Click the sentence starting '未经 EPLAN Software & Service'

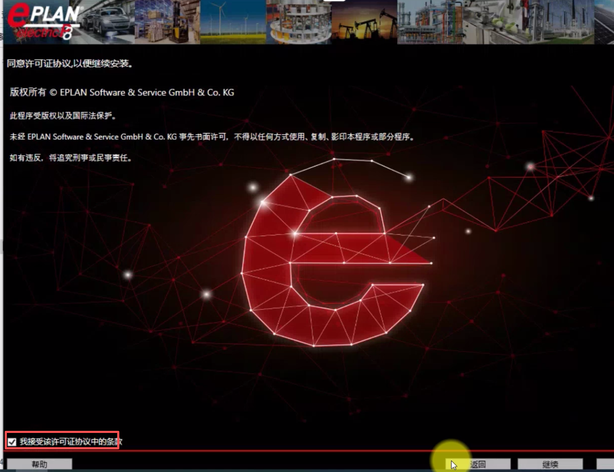212,137
